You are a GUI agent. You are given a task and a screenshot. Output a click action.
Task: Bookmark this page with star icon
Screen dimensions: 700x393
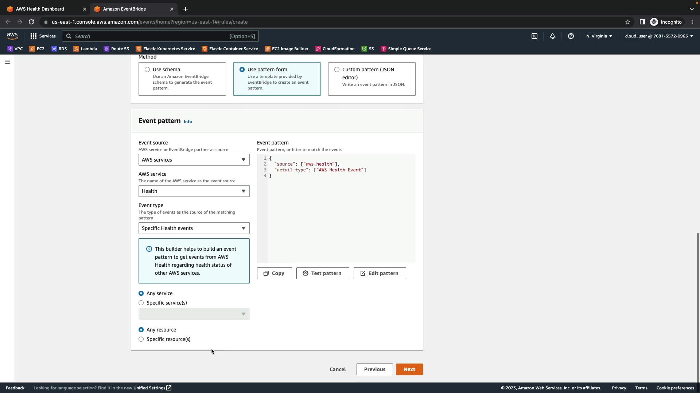628,22
